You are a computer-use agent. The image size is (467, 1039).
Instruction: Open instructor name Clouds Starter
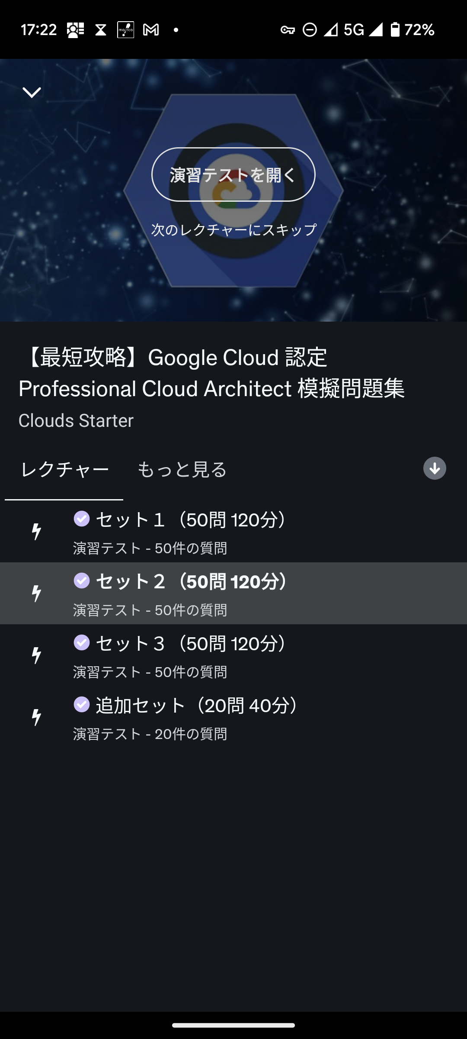76,420
